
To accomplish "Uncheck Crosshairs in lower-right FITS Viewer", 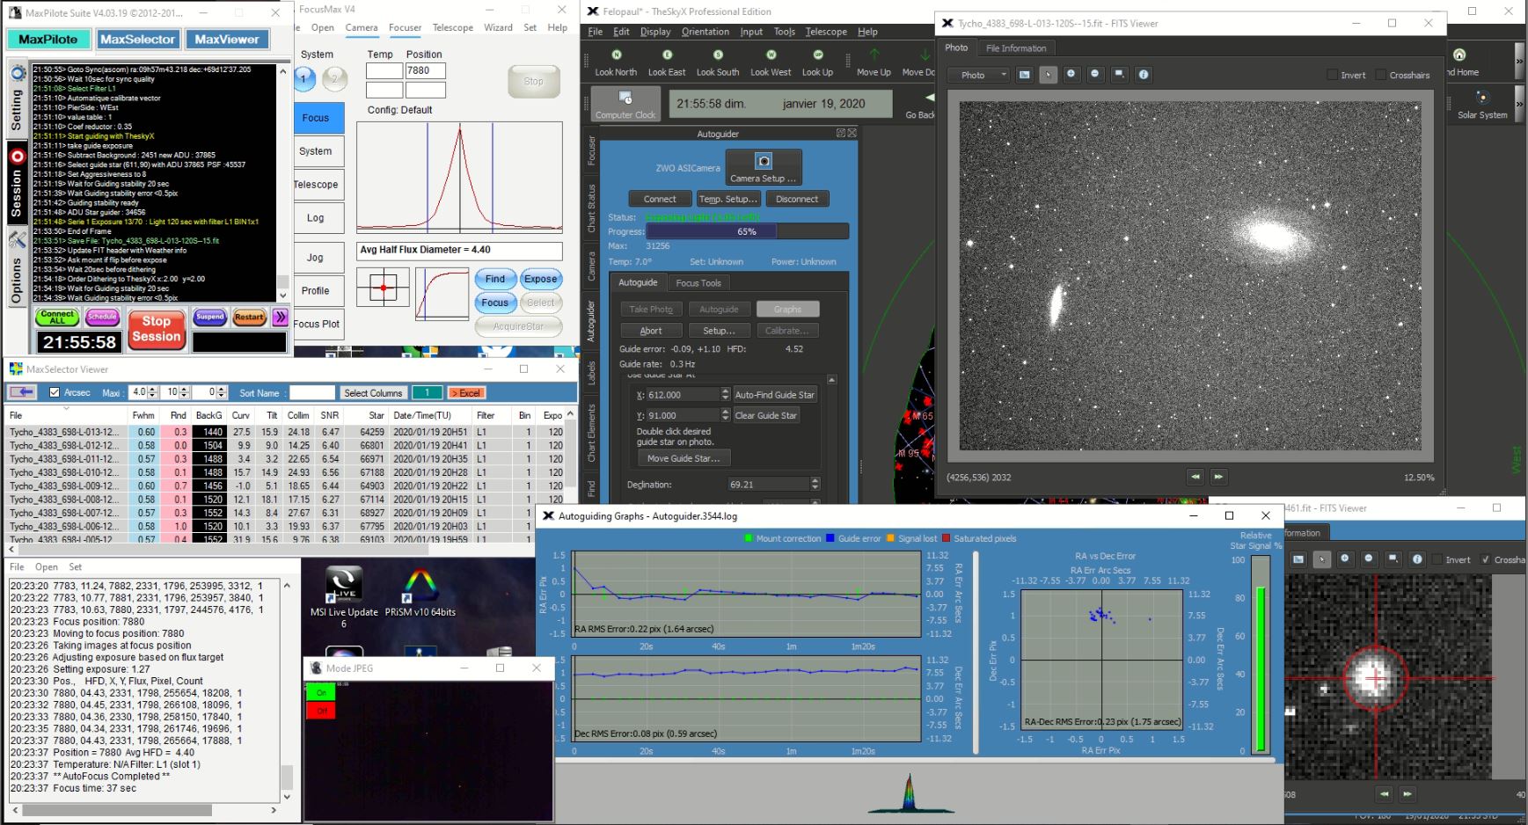I will click(x=1485, y=559).
